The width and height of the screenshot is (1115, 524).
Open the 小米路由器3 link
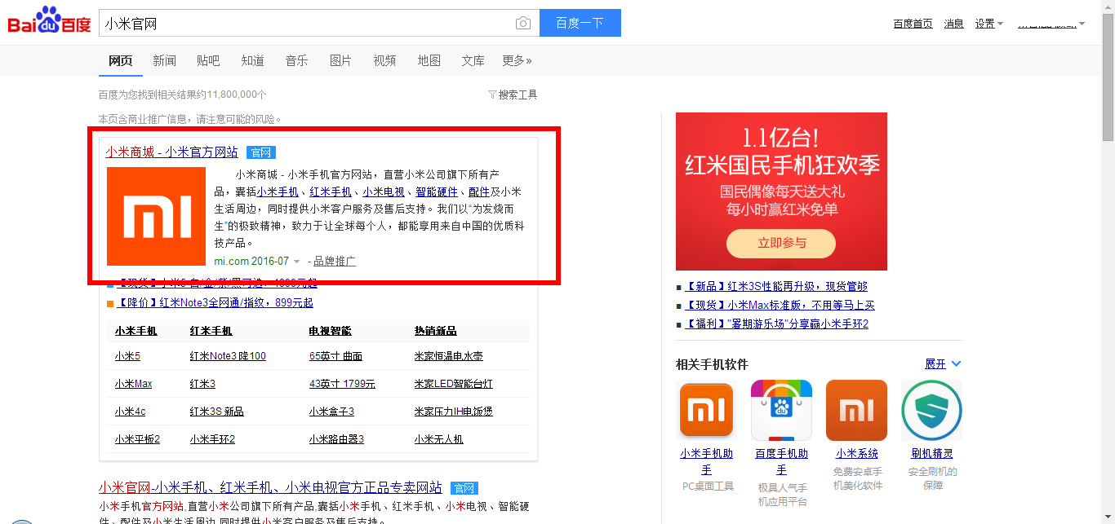[336, 439]
